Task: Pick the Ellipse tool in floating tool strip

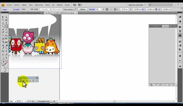Action: pyautogui.click(x=26, y=80)
